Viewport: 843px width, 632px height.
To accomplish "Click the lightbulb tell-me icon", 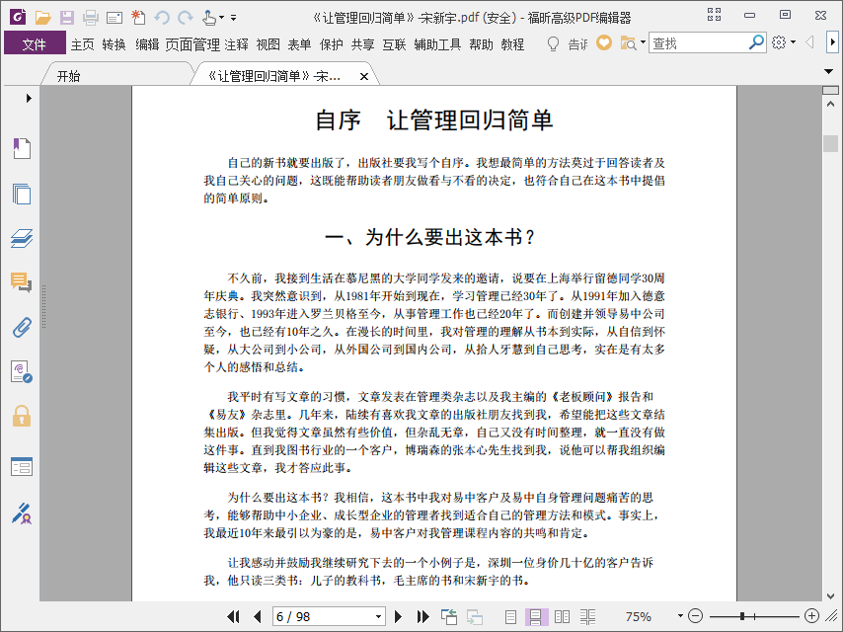I will pos(553,44).
